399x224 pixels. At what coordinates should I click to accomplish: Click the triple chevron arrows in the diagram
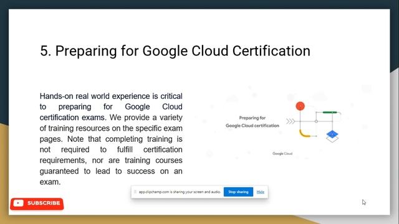click(x=291, y=121)
